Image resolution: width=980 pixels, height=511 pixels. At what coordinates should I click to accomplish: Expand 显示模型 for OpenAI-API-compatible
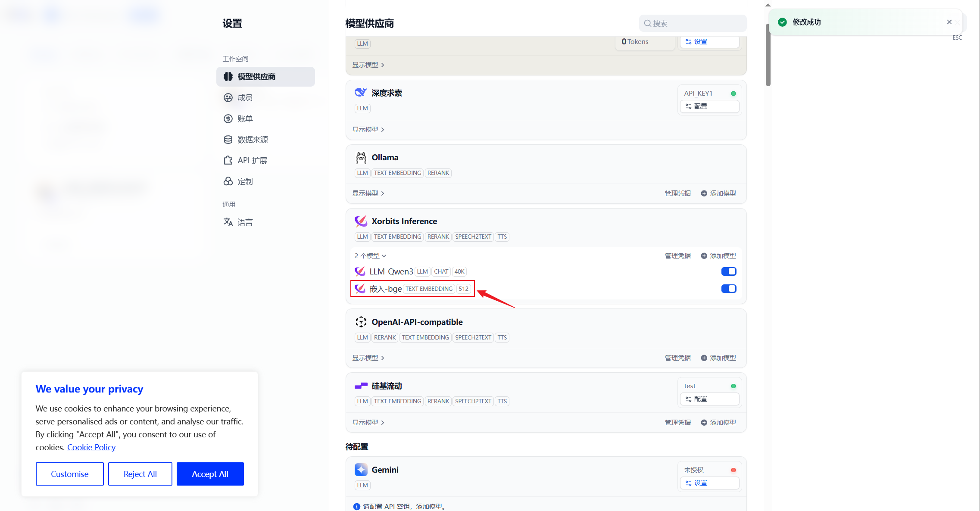point(368,358)
